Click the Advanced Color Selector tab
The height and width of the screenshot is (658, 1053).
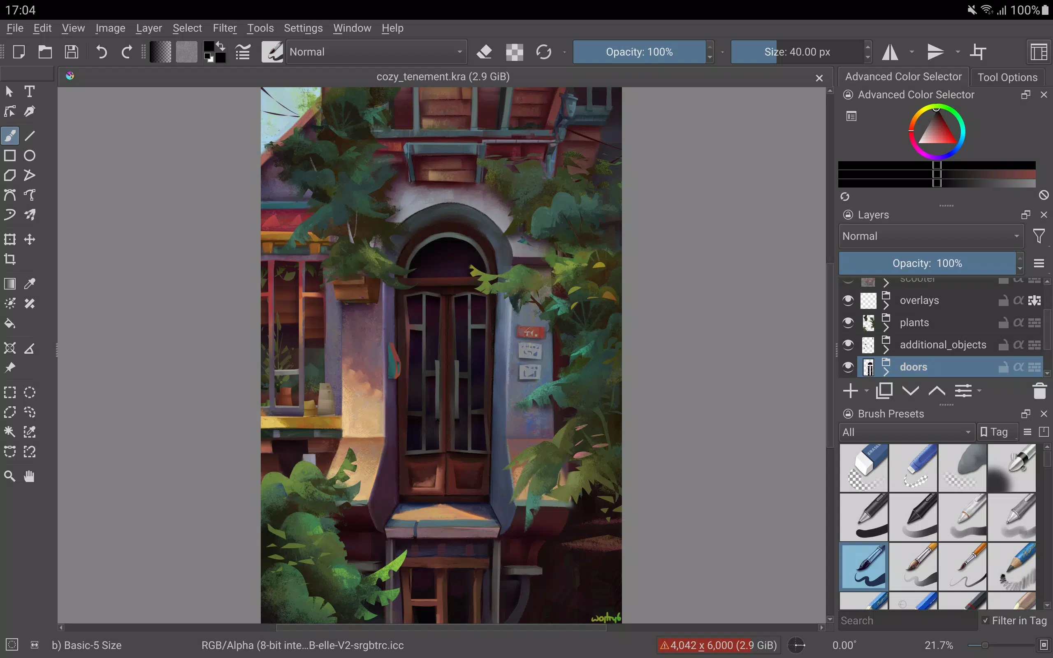pos(903,76)
